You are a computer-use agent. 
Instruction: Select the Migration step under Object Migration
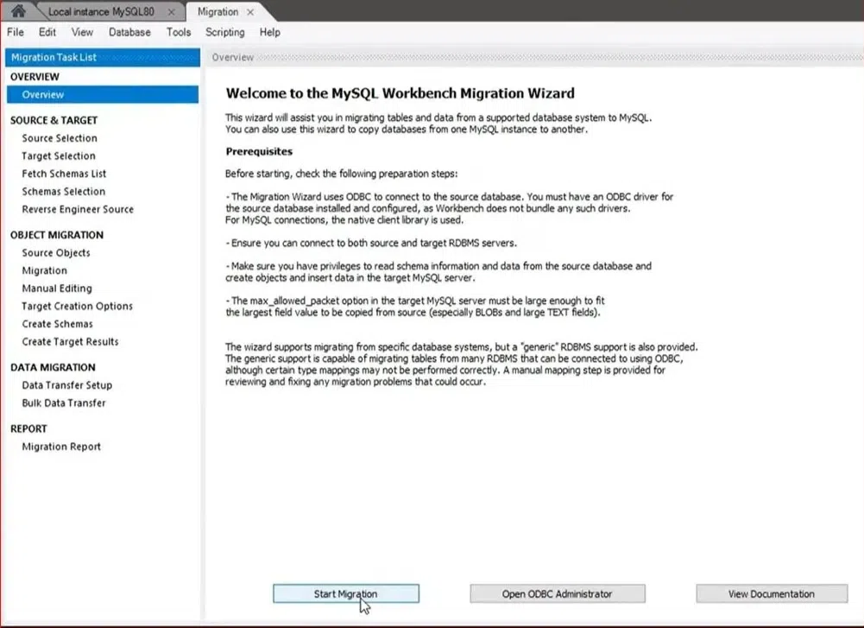tap(44, 270)
